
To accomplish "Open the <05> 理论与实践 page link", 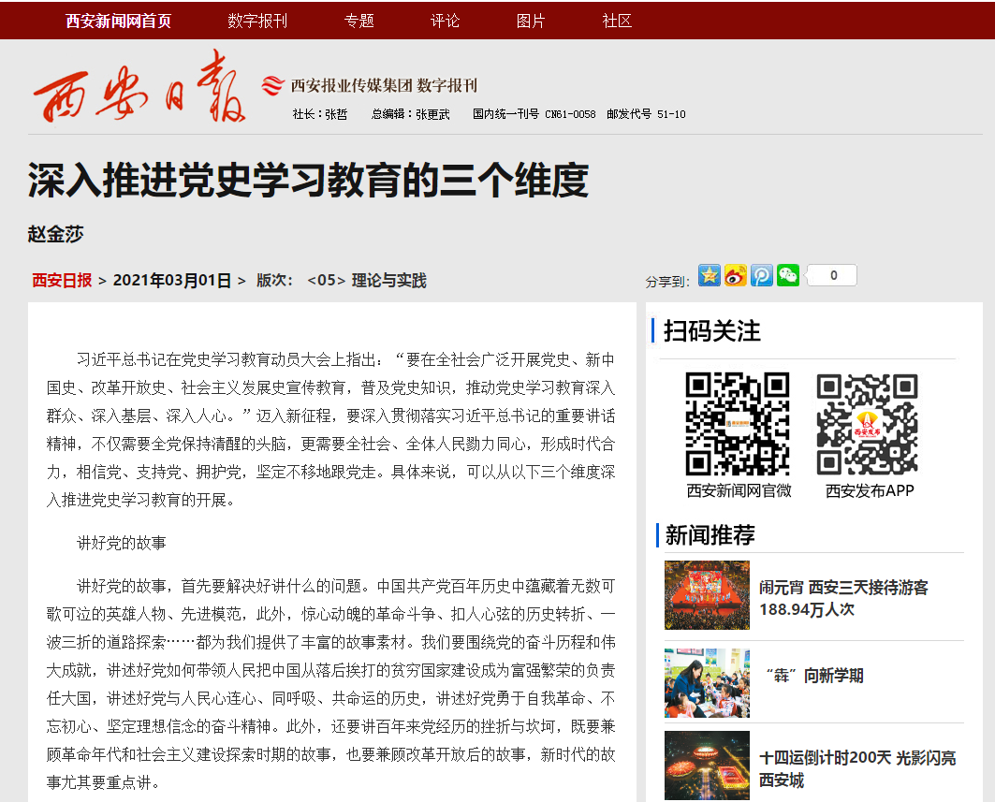I will pos(366,280).
